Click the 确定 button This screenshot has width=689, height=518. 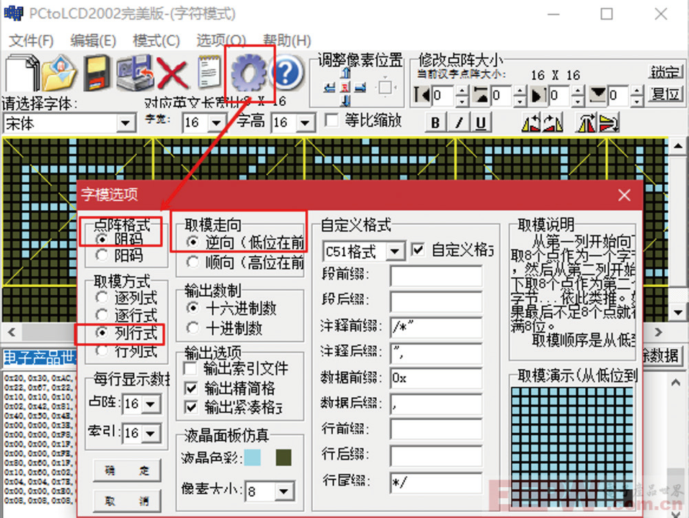pyautogui.click(x=127, y=471)
